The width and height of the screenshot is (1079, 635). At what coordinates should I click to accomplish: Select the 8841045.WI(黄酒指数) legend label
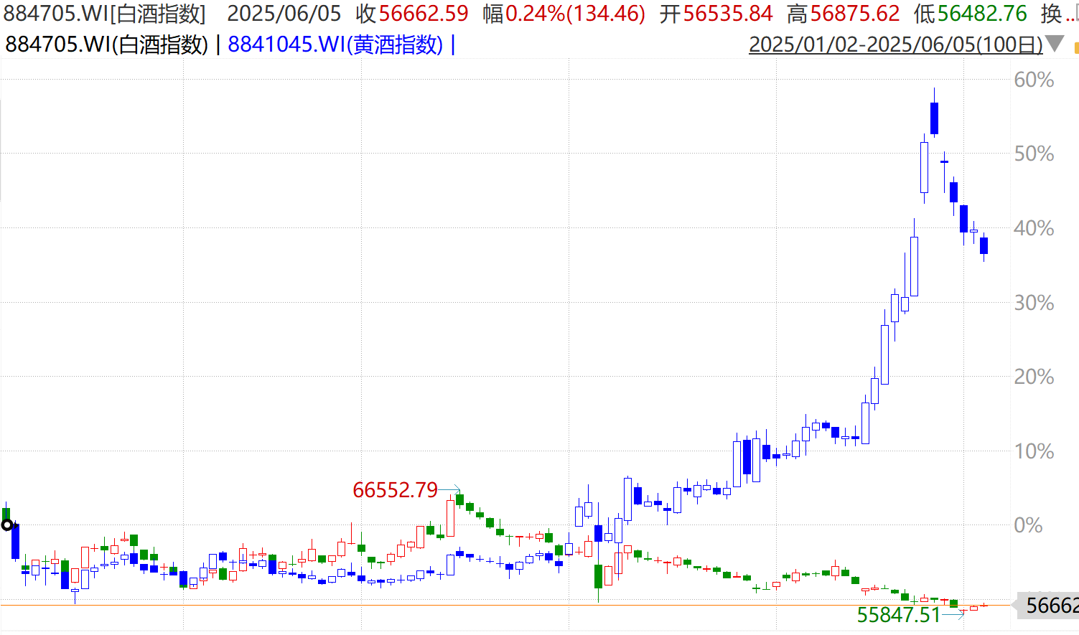pyautogui.click(x=335, y=44)
